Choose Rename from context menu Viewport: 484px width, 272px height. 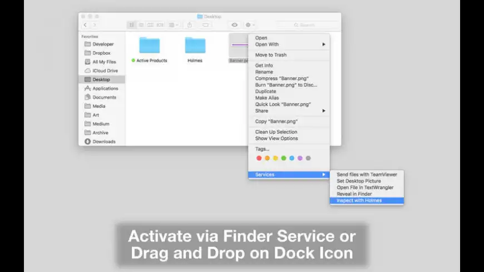pyautogui.click(x=289, y=72)
